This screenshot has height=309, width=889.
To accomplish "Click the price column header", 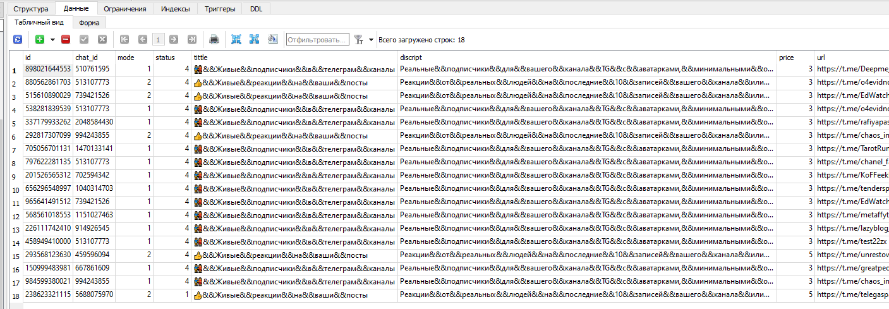I will click(x=795, y=57).
